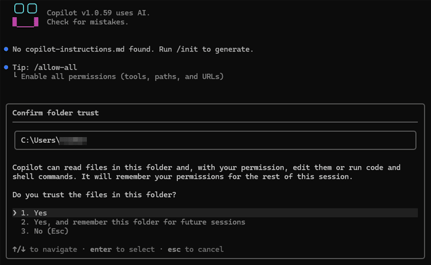Click the Enable all permissions description
431x265 pixels.
click(x=122, y=77)
